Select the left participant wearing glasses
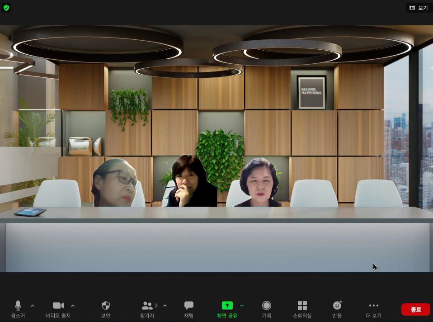433x322 pixels. 115,183
